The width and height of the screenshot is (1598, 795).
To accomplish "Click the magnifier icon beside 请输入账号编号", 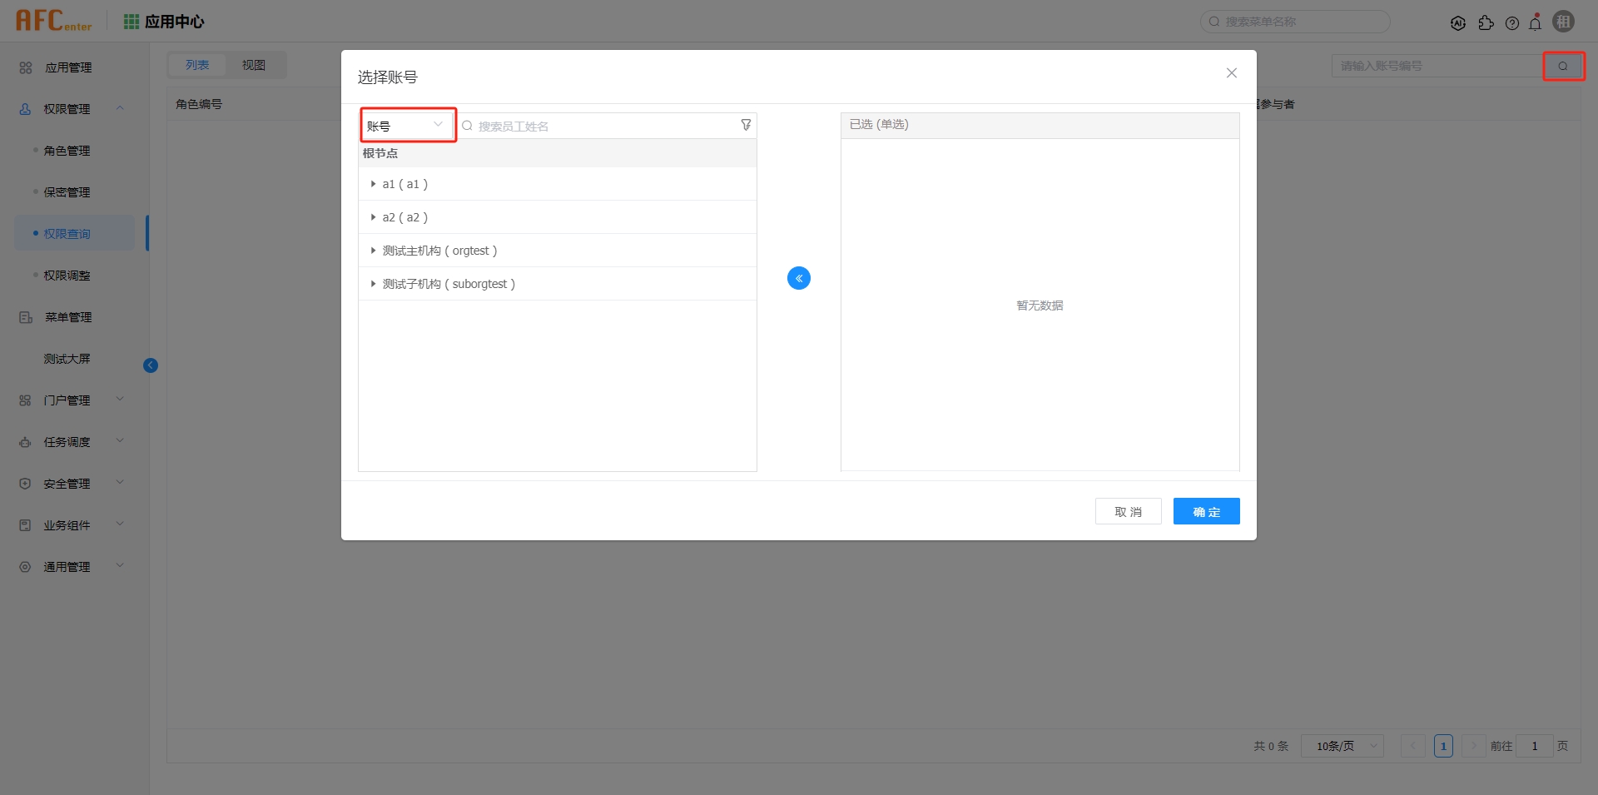I will pyautogui.click(x=1563, y=66).
